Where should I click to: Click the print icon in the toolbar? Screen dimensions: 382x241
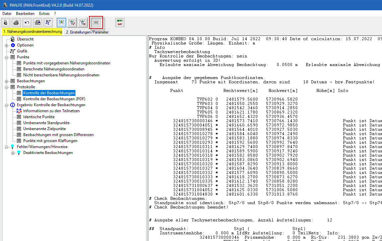click(x=16, y=23)
